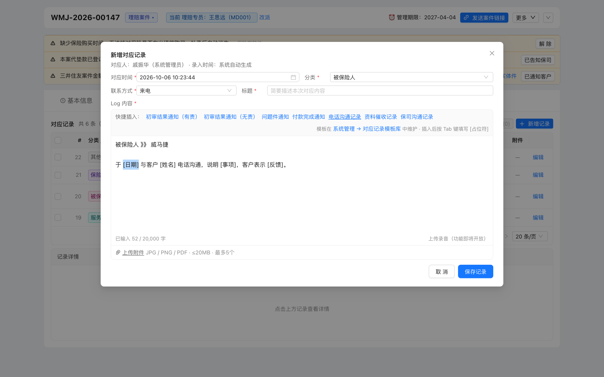Check the checkbox for record 20
604x377 pixels.
58,196
